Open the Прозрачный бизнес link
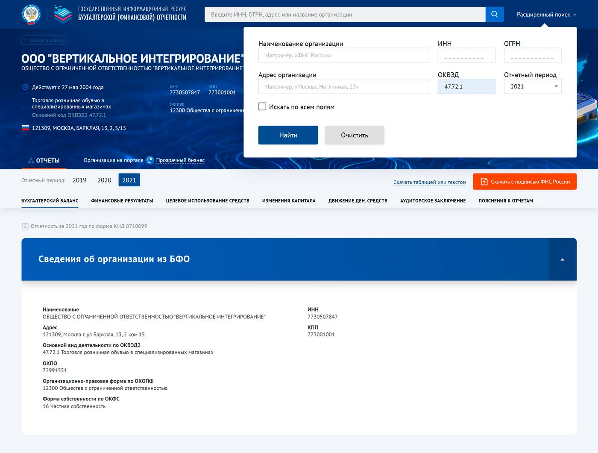Image resolution: width=598 pixels, height=453 pixels. click(180, 160)
